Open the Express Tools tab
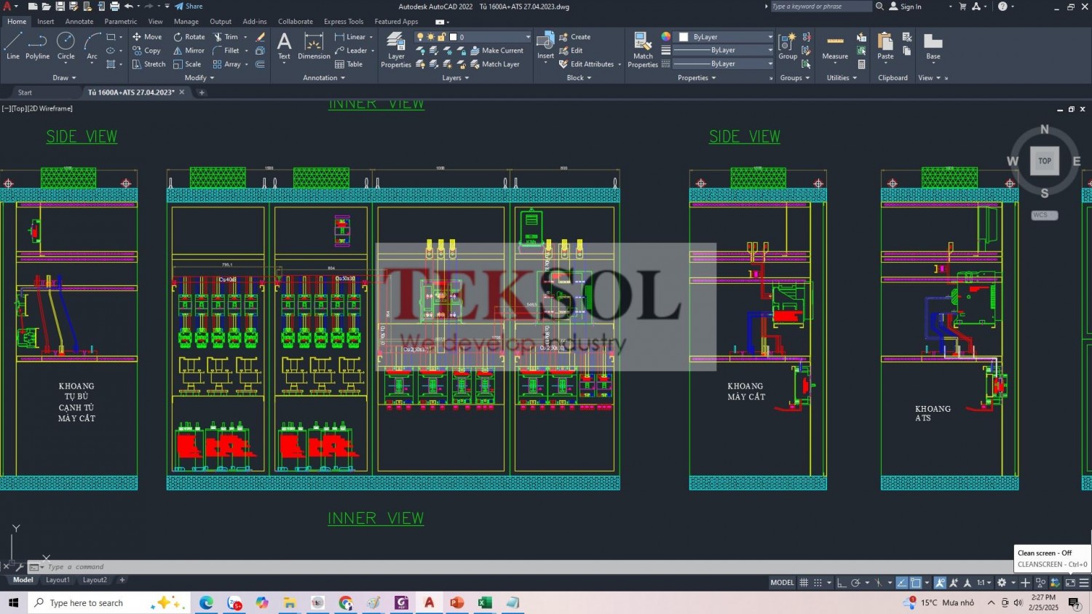The image size is (1092, 614). (344, 22)
